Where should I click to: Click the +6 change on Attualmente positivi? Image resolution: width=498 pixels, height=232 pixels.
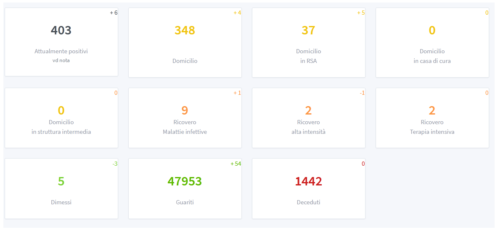coord(114,13)
